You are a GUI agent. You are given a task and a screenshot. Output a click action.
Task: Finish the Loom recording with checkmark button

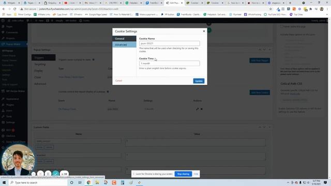(x=56, y=174)
